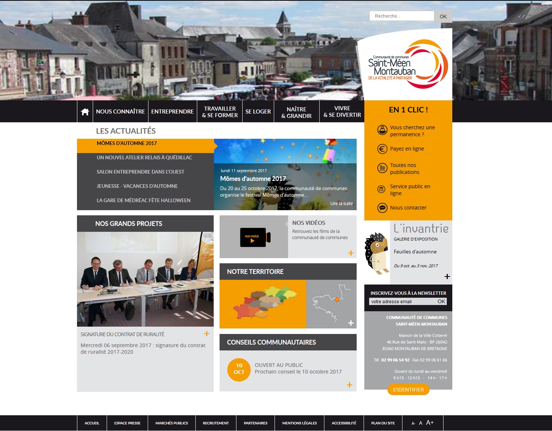
Task: Click the 'Recherche...' search field
Action: tap(402, 16)
